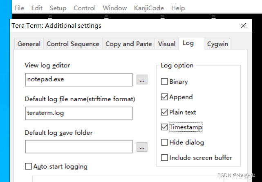
Task: Open the Edit menu
Action: coord(37,8)
